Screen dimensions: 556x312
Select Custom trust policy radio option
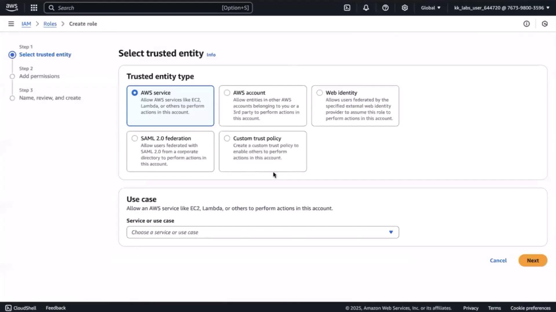point(227,138)
